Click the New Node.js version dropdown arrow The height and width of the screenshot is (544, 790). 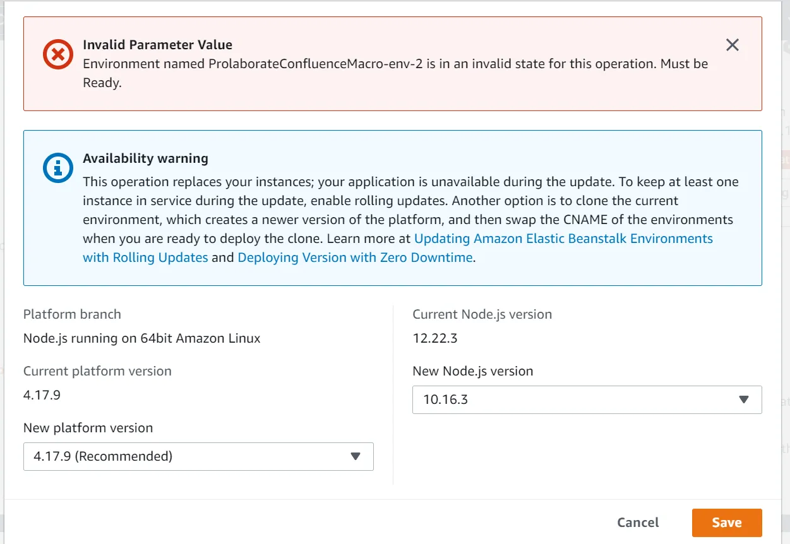[744, 399]
